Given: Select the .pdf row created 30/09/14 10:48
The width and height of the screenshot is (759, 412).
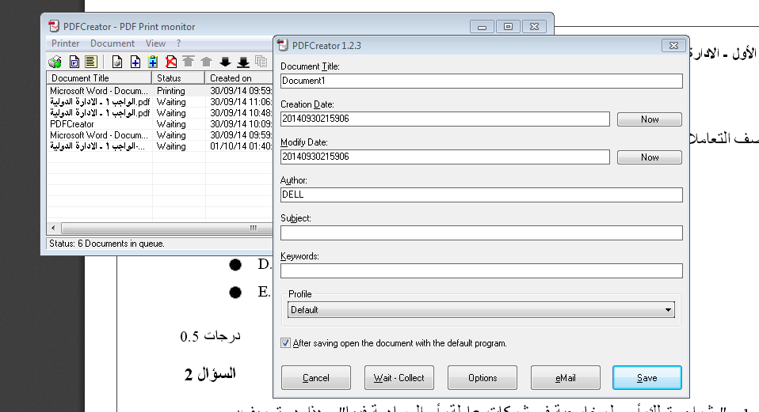Looking at the screenshot, I should [x=160, y=113].
